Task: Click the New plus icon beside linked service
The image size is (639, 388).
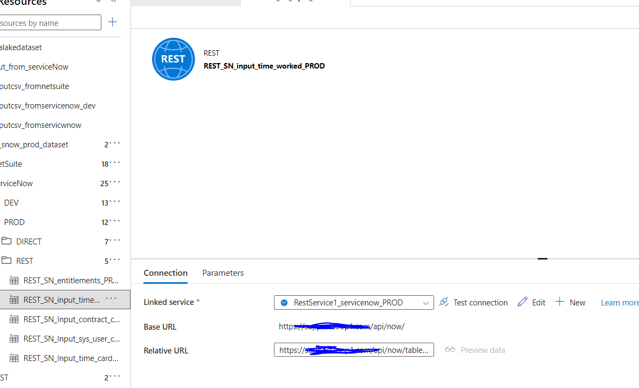Action: coord(560,302)
